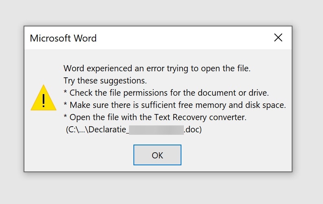Viewport: 323px width, 204px height.
Task: Click the "(C:\..." path prefix
Action: pyautogui.click(x=75, y=130)
